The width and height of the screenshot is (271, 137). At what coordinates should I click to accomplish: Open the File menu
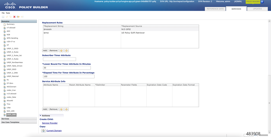[3, 13]
